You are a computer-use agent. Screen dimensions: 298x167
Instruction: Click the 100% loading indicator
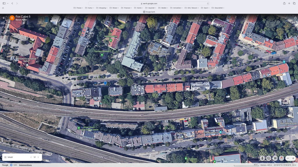coord(14,165)
